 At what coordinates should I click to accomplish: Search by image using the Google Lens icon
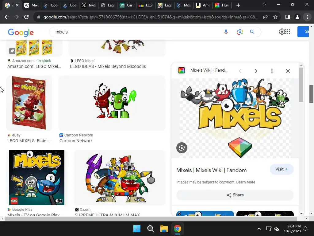click(x=240, y=32)
